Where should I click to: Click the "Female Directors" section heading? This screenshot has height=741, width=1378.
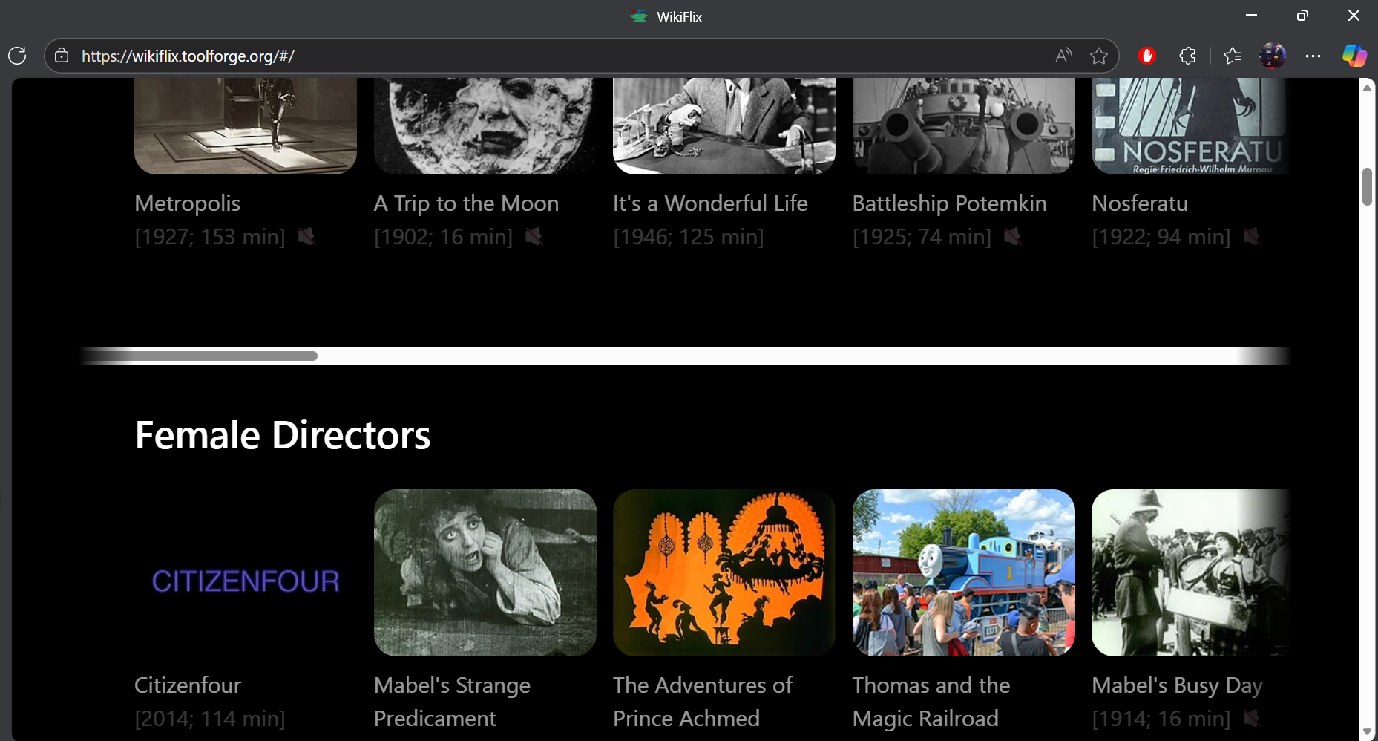coord(283,435)
